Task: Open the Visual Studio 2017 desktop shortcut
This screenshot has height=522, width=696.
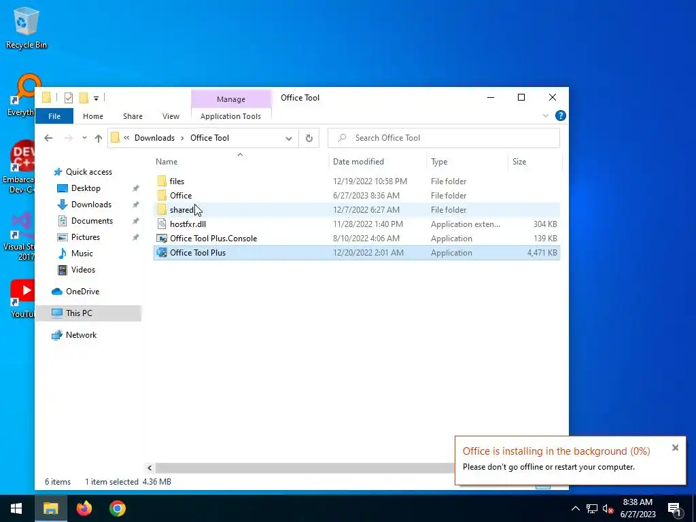Action: pos(19,237)
